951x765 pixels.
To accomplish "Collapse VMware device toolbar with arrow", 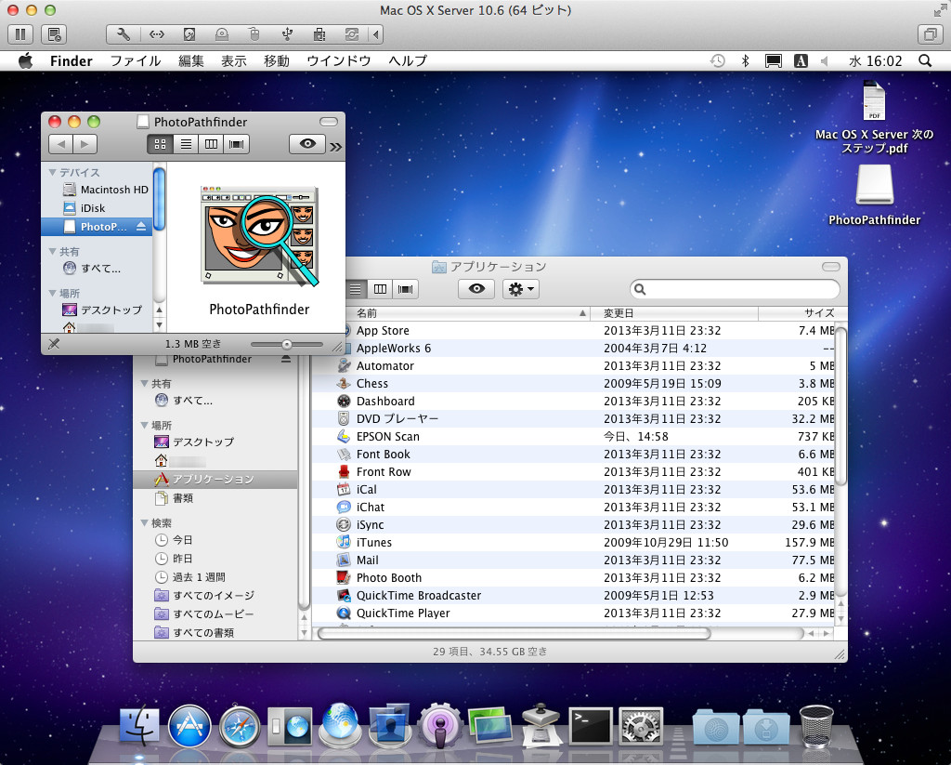I will click(x=376, y=34).
